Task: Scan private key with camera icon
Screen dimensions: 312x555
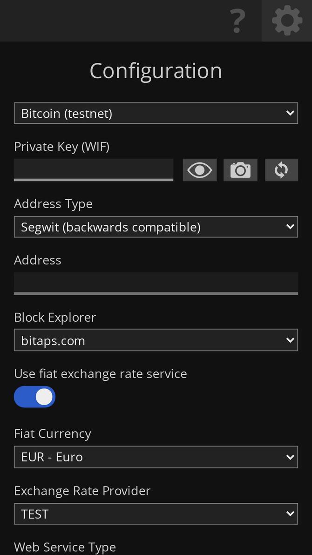Action: [x=240, y=170]
